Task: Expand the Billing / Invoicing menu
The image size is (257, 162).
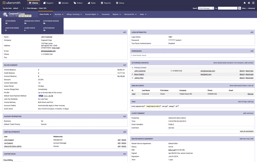Action: pos(74,14)
